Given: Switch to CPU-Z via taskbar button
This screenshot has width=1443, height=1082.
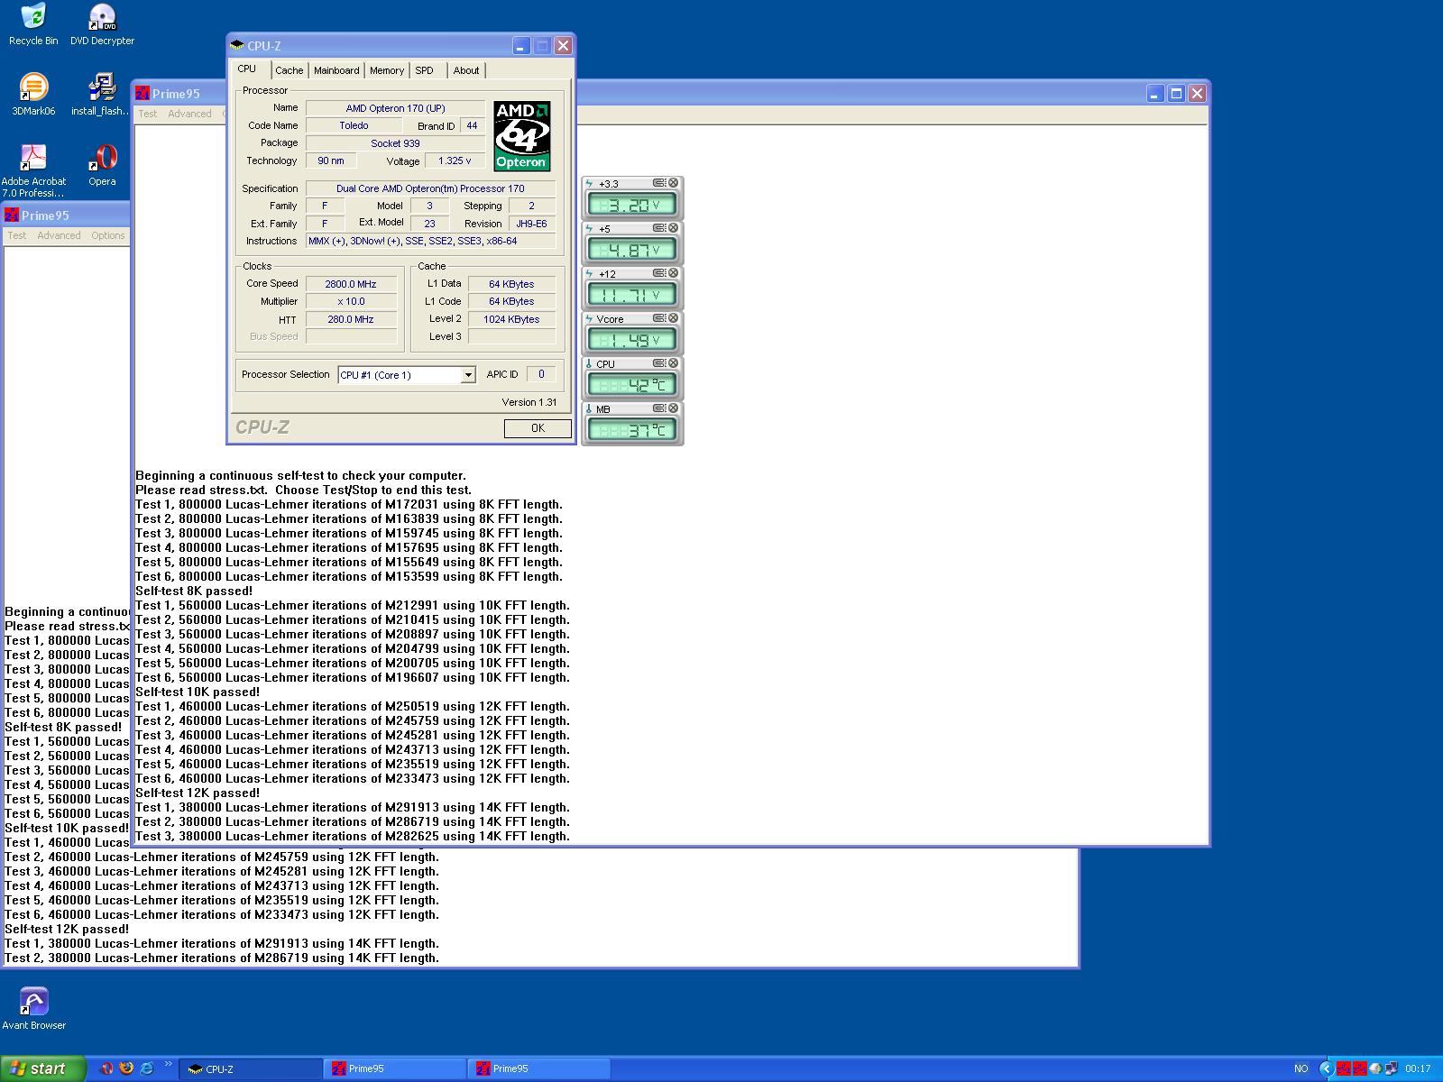Looking at the screenshot, I should pos(250,1068).
